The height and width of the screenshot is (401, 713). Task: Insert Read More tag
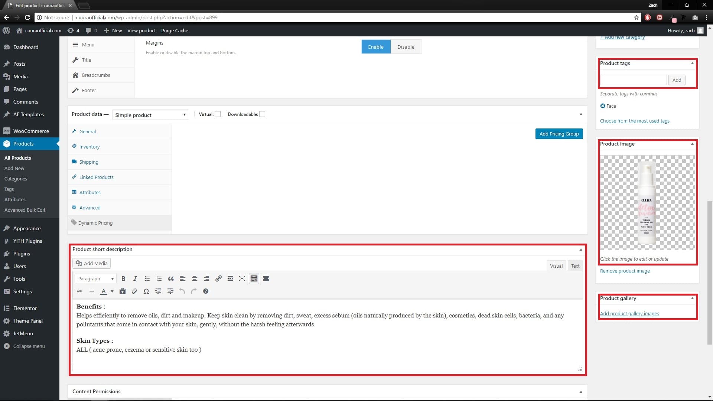[230, 278]
